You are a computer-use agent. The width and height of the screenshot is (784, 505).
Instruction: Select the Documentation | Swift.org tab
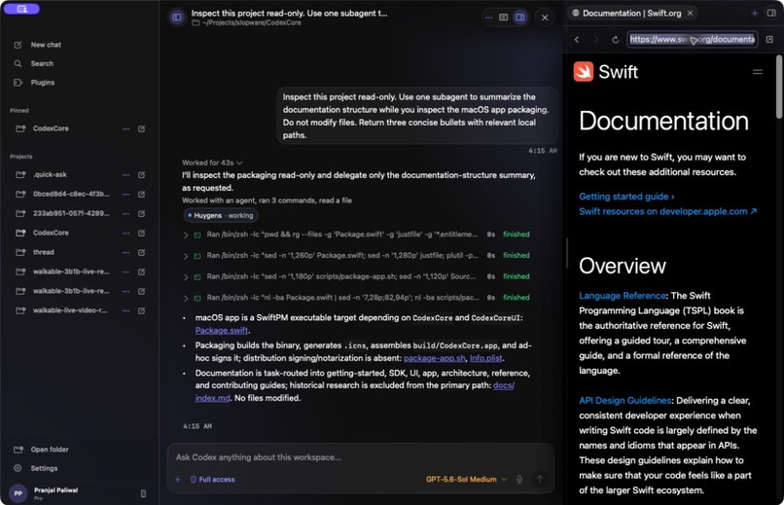[631, 14]
